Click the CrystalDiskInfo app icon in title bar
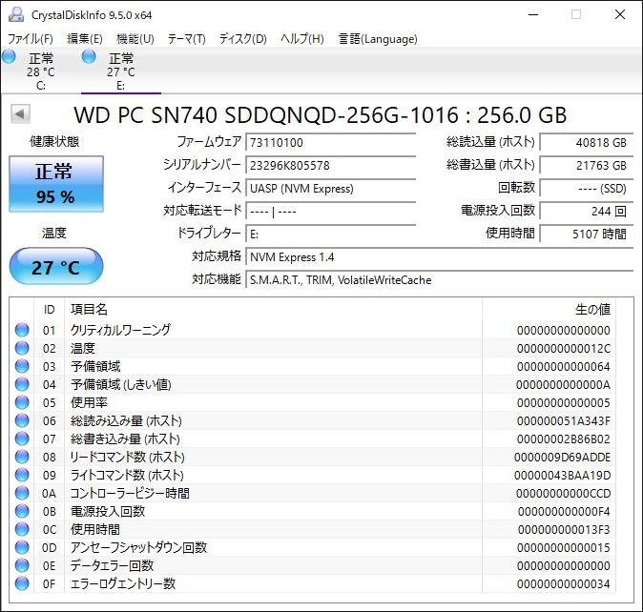Viewport: 643px width, 612px height. tap(16, 14)
